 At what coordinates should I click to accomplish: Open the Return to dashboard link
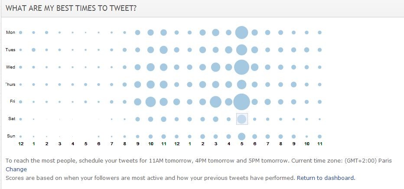pyautogui.click(x=326, y=178)
